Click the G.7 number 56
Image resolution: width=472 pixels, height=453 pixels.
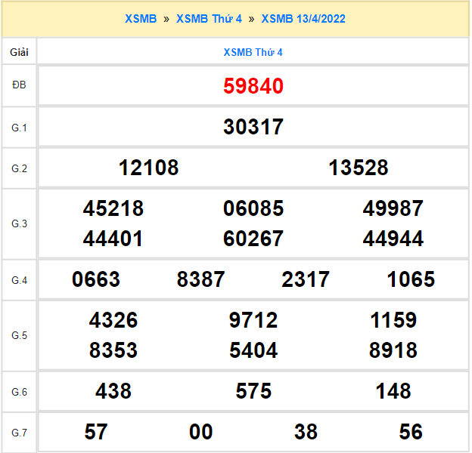(x=411, y=432)
